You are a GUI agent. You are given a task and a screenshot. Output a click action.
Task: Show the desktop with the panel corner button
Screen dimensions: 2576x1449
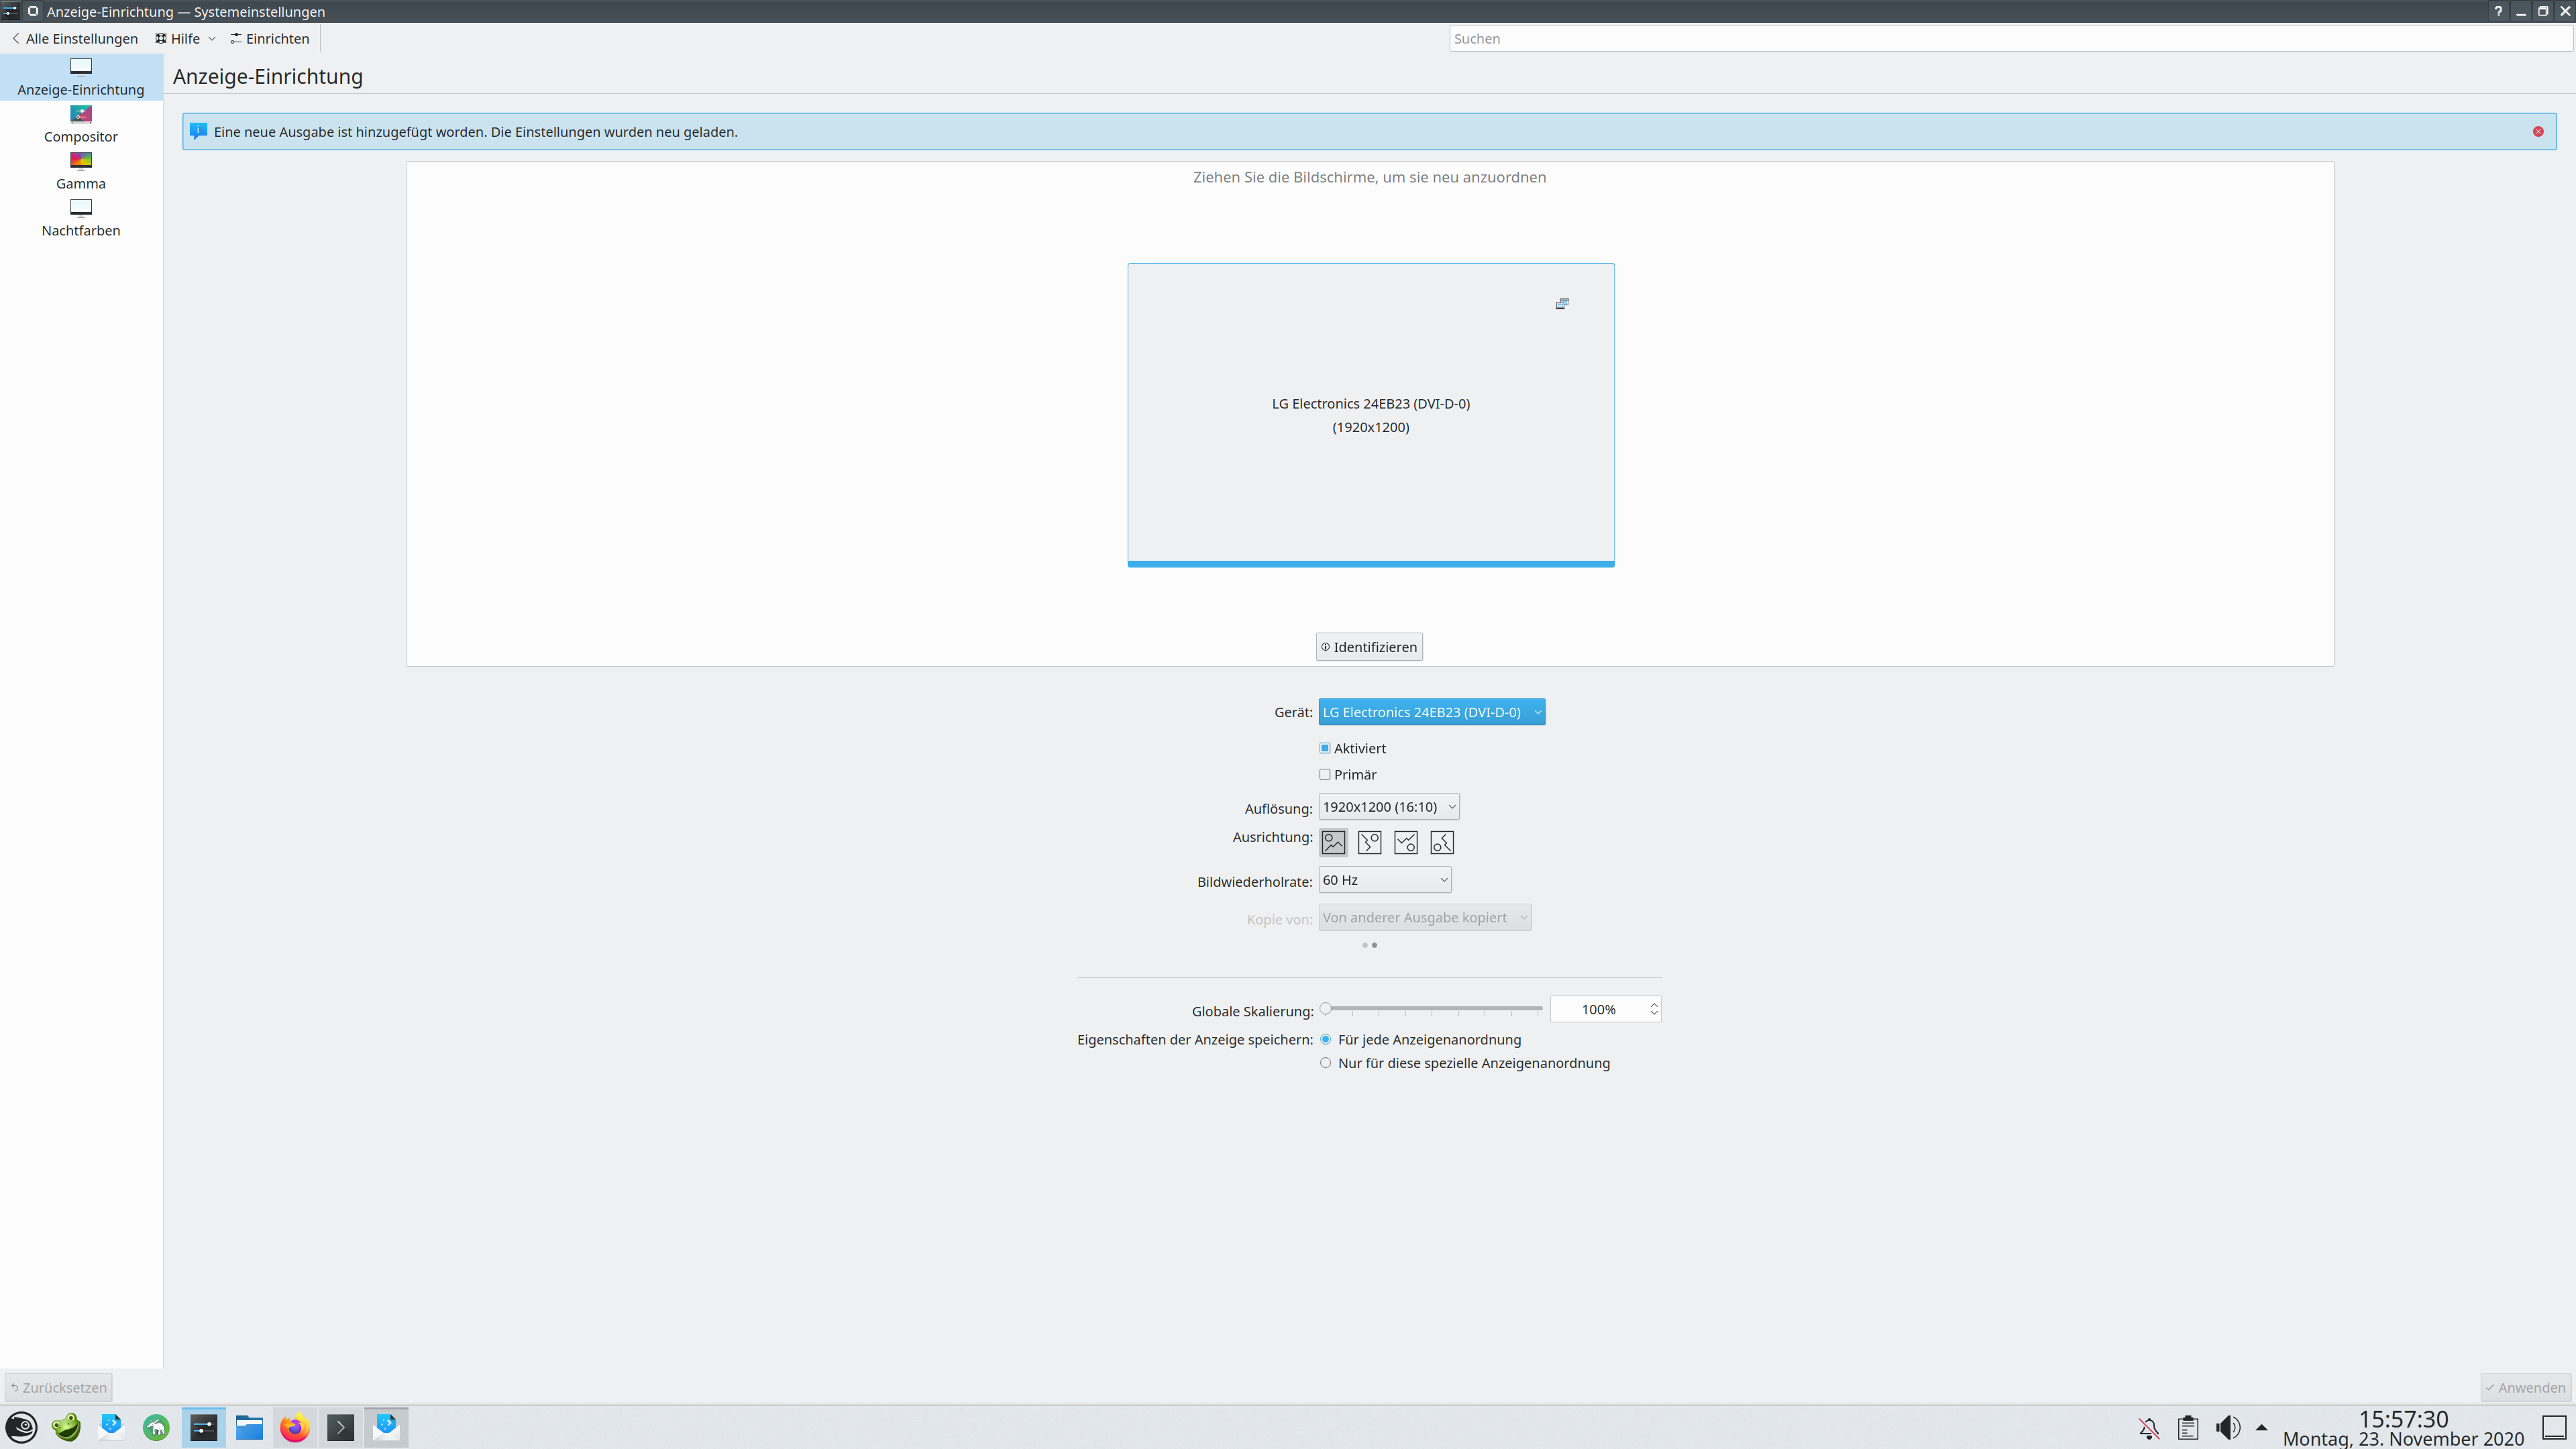tap(2555, 1428)
